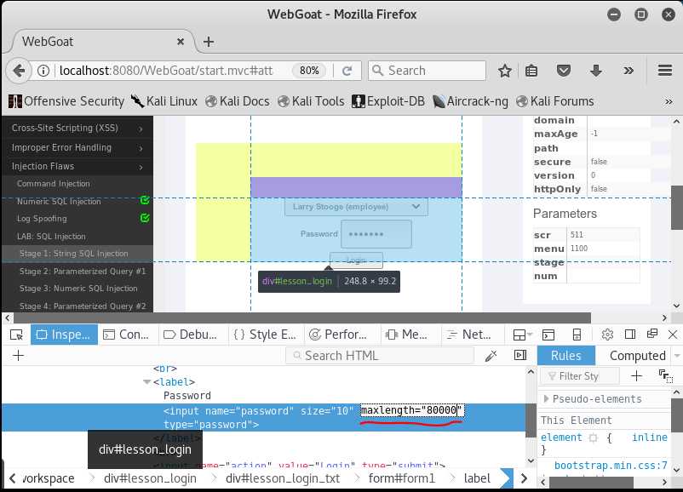The width and height of the screenshot is (683, 492).
Task: Open the sidebar tabs overflow dropdown
Action: pos(676,356)
